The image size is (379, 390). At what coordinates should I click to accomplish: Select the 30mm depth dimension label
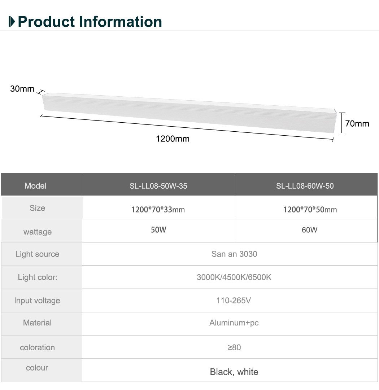pos(22,89)
